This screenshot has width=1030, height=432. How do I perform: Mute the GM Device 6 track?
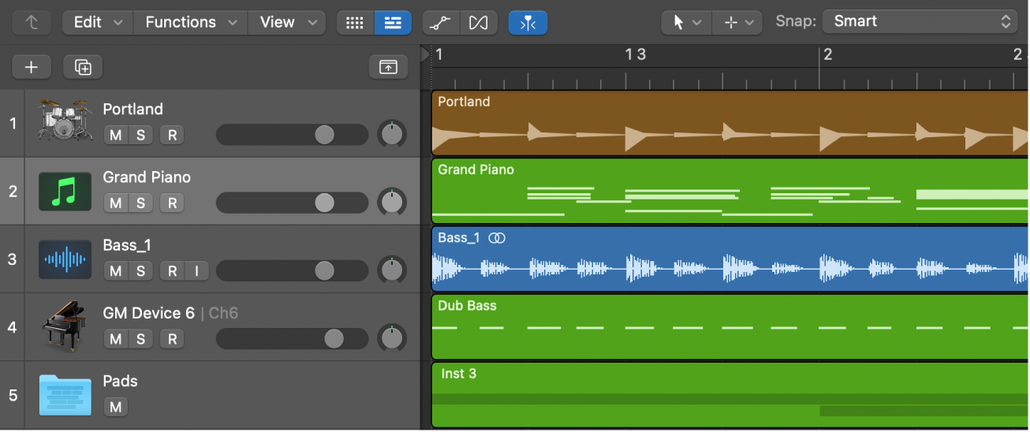coord(116,339)
